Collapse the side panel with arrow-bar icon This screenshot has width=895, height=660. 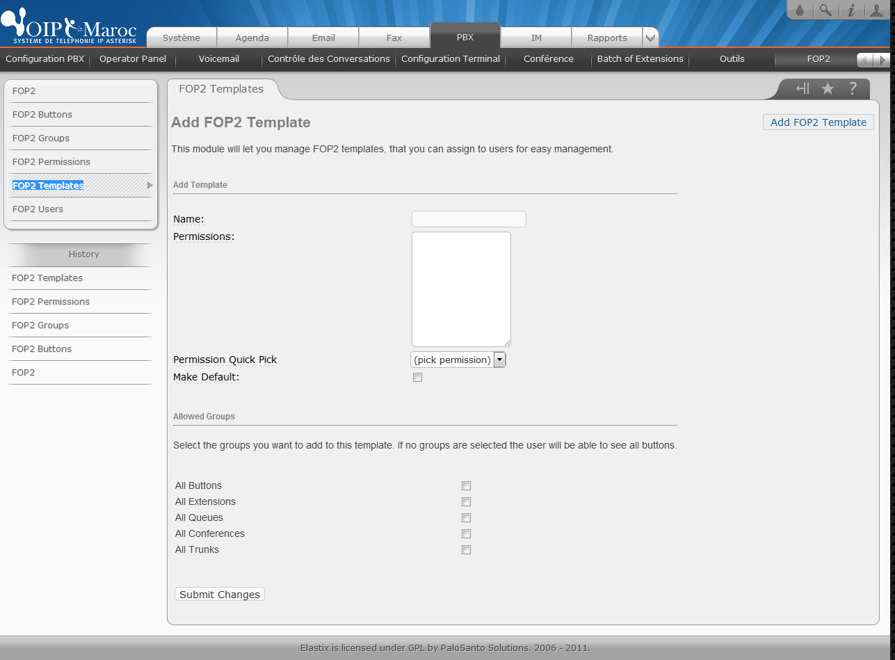(803, 88)
